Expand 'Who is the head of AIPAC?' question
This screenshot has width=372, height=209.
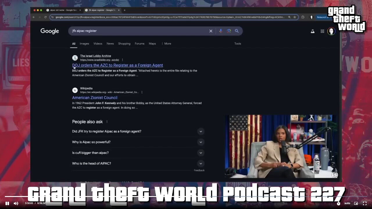pos(138,163)
